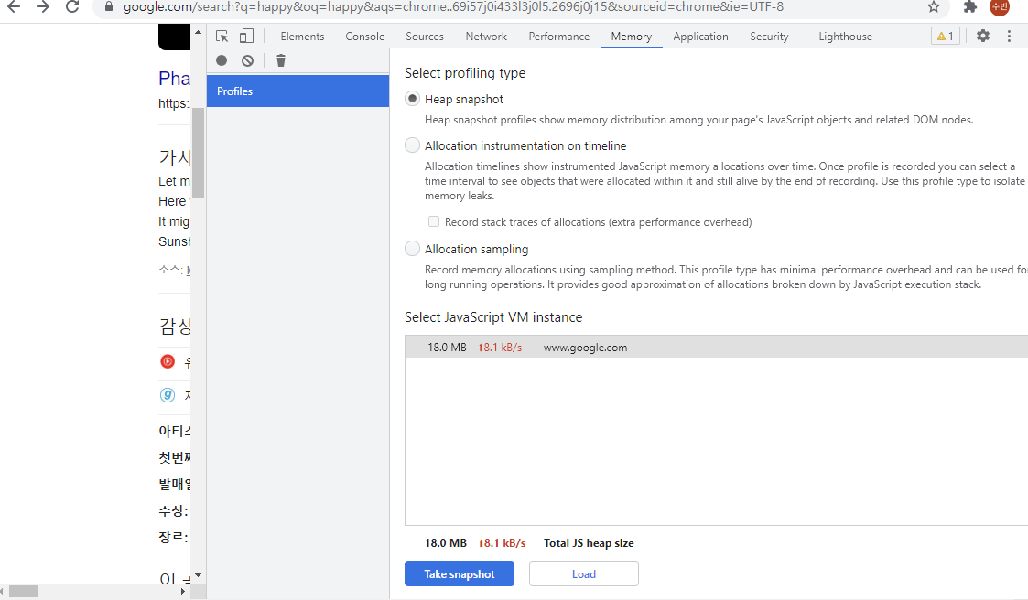The height and width of the screenshot is (600, 1028).
Task: Click the 'Total JS heap size' label
Action: tap(589, 543)
